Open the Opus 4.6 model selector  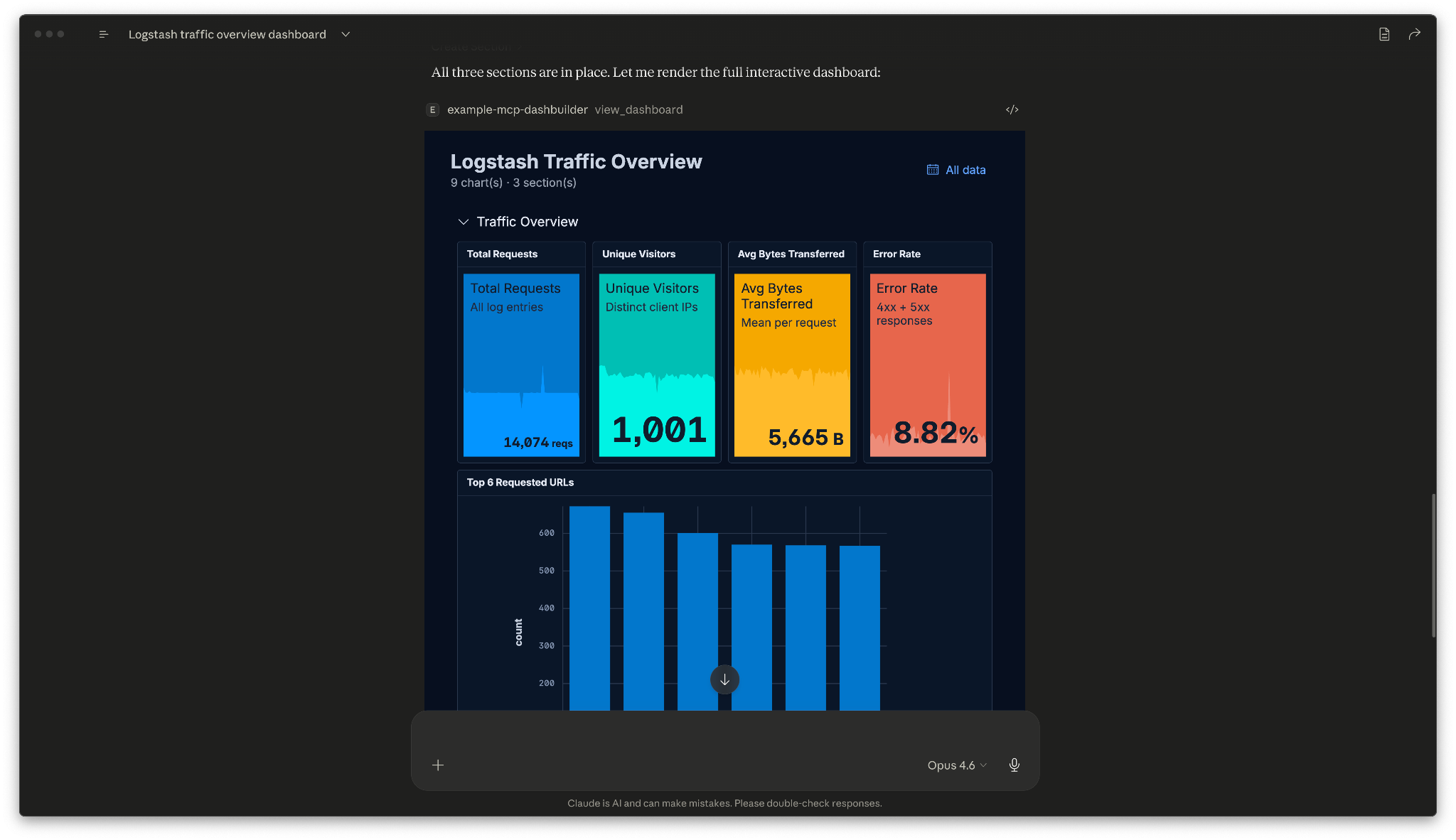(x=956, y=765)
